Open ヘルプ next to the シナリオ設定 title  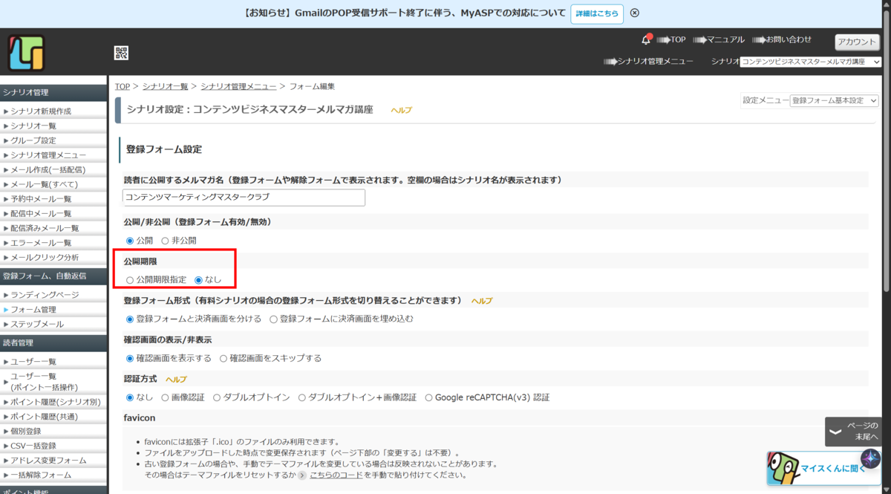point(401,110)
